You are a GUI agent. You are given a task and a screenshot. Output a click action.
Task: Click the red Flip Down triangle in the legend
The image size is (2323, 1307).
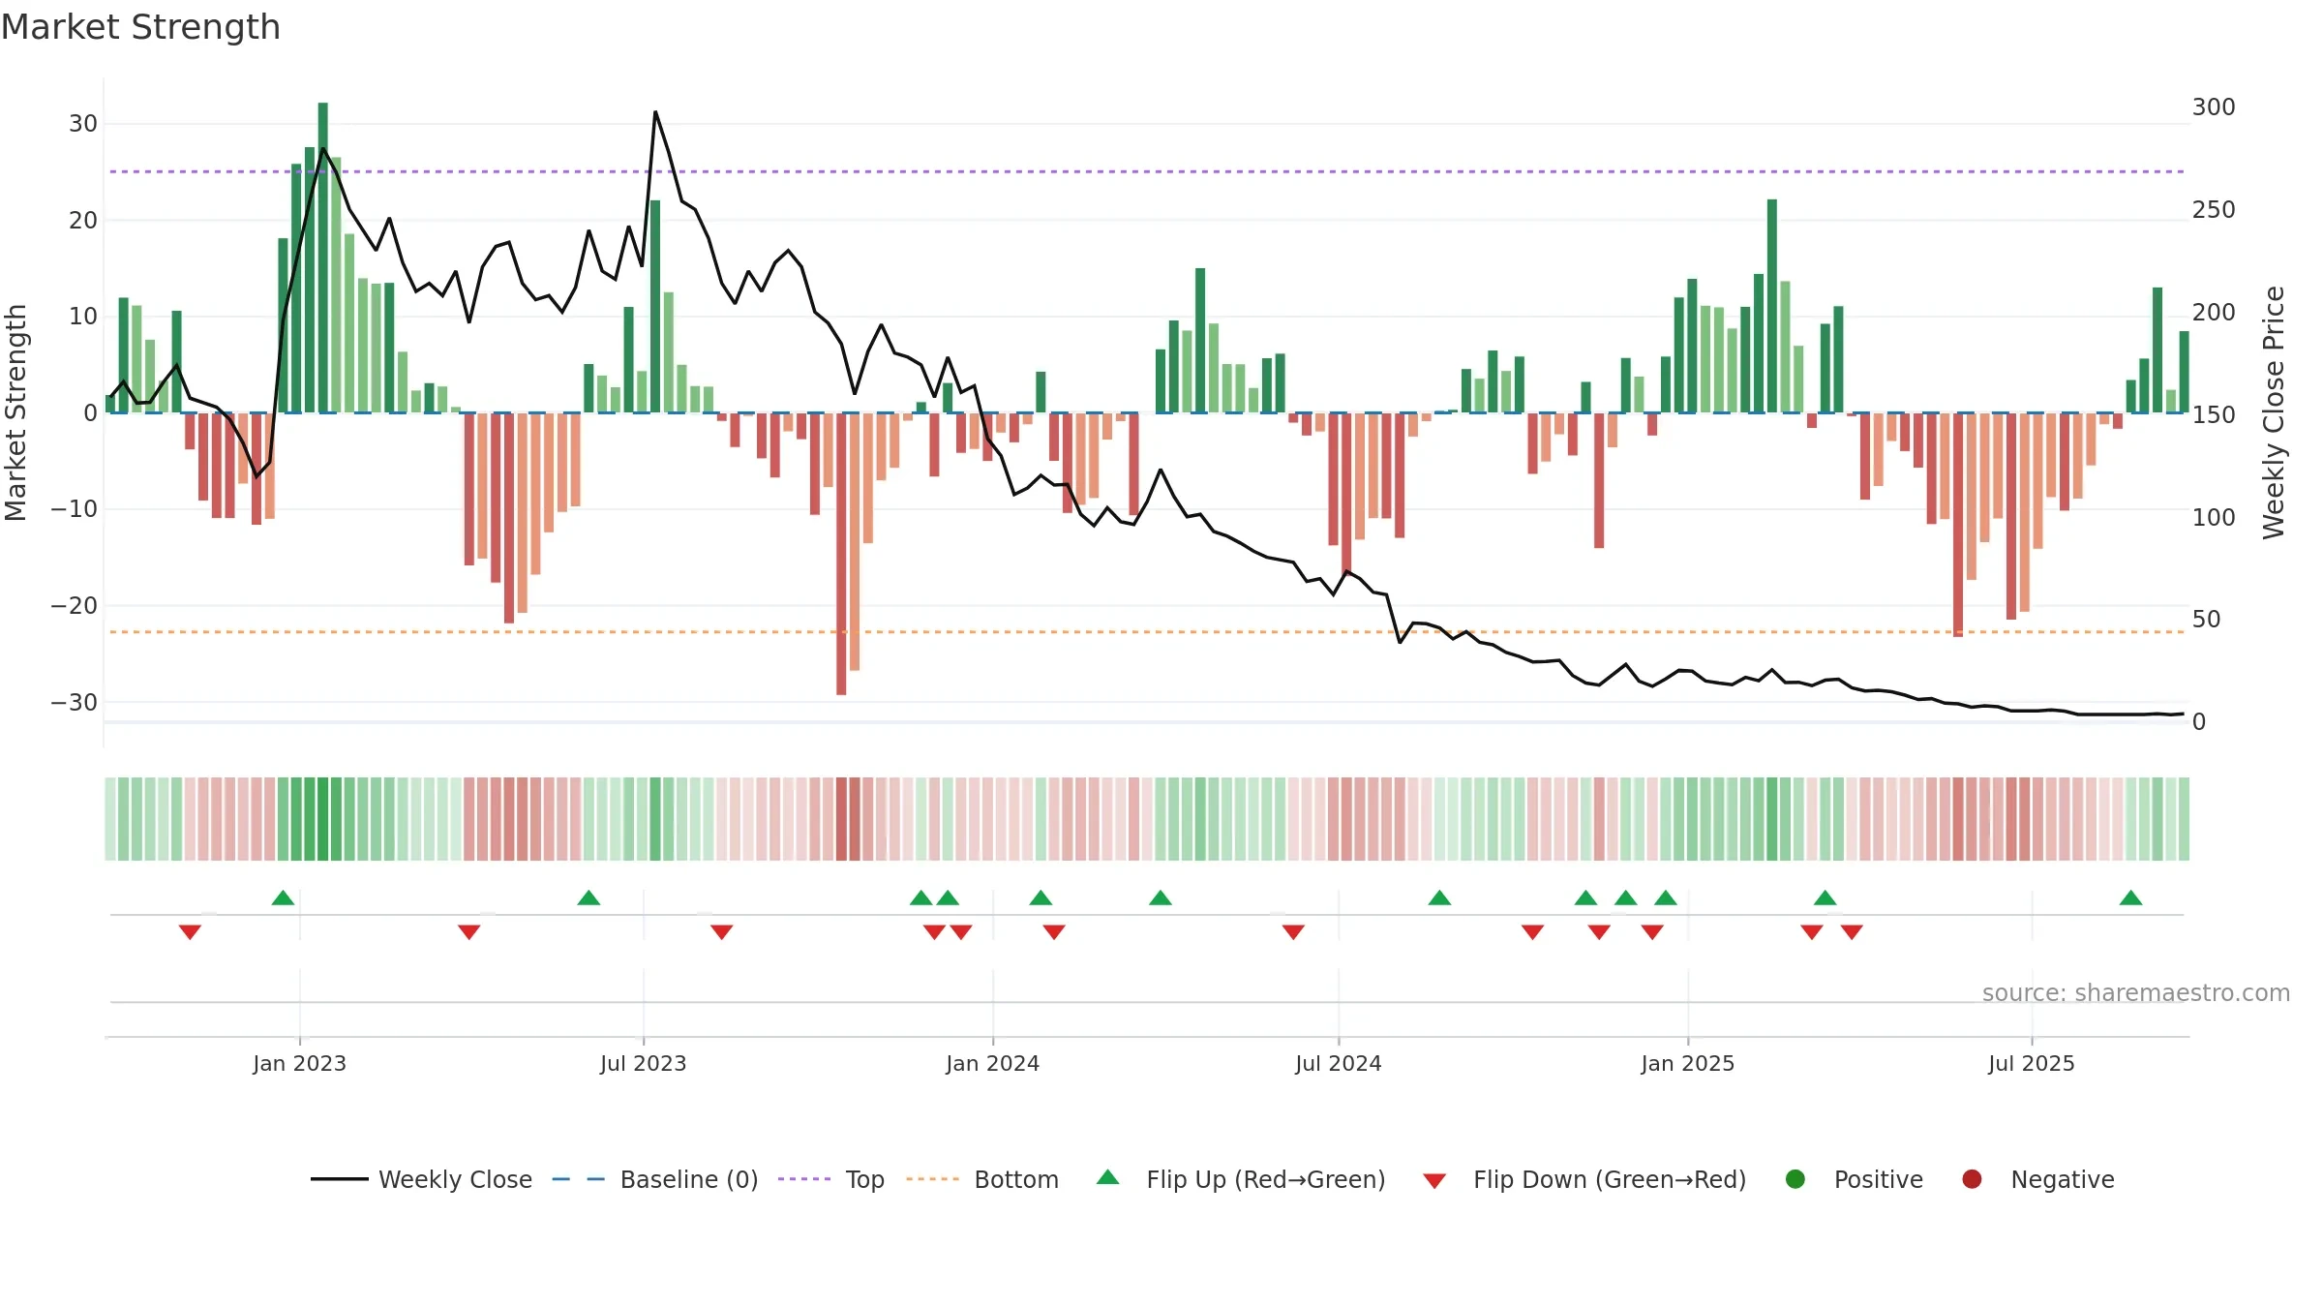tap(1434, 1181)
